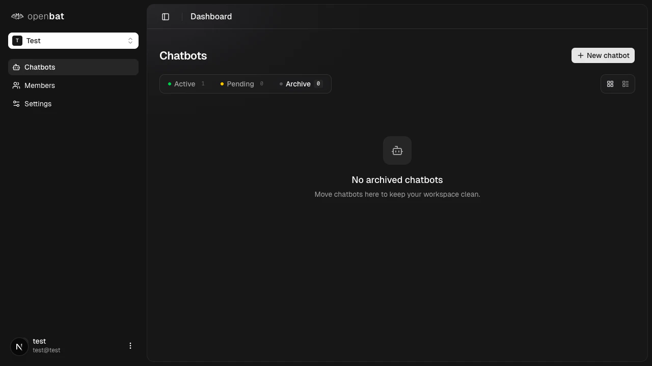Open the Test workspace switcher
This screenshot has width=652, height=366.
(73, 41)
